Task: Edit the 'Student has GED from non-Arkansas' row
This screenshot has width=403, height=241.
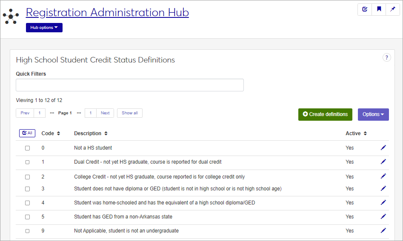Action: click(x=383, y=216)
